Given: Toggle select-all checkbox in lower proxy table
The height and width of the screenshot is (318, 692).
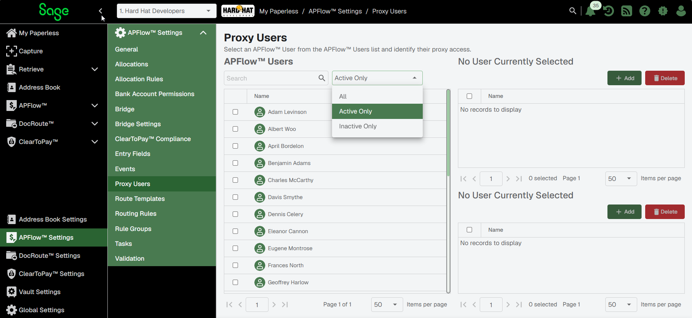Looking at the screenshot, I should click(x=470, y=230).
